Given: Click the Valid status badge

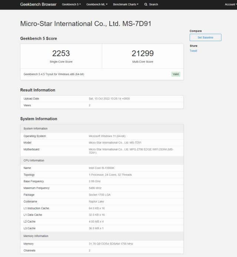Looking at the screenshot, I should tap(176, 74).
